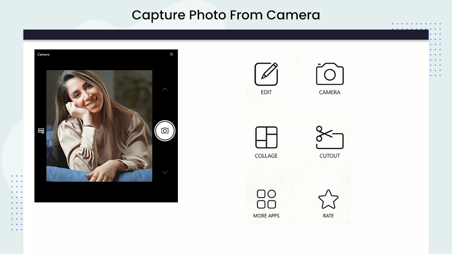Take photo with the shutter button

pos(165,131)
